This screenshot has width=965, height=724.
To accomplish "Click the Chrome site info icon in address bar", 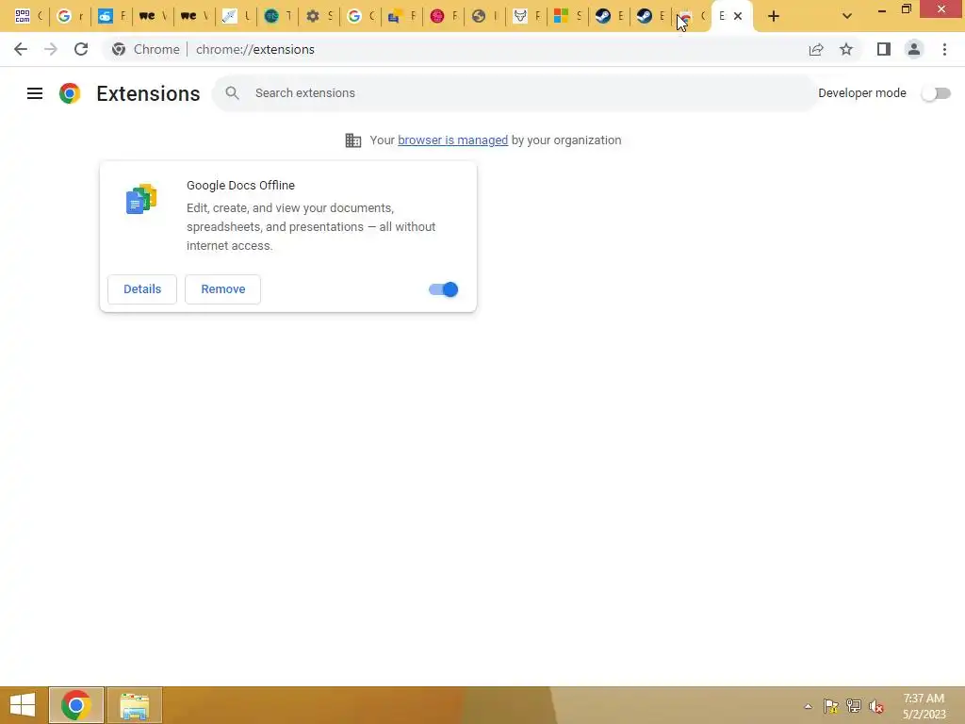I will click(x=119, y=49).
